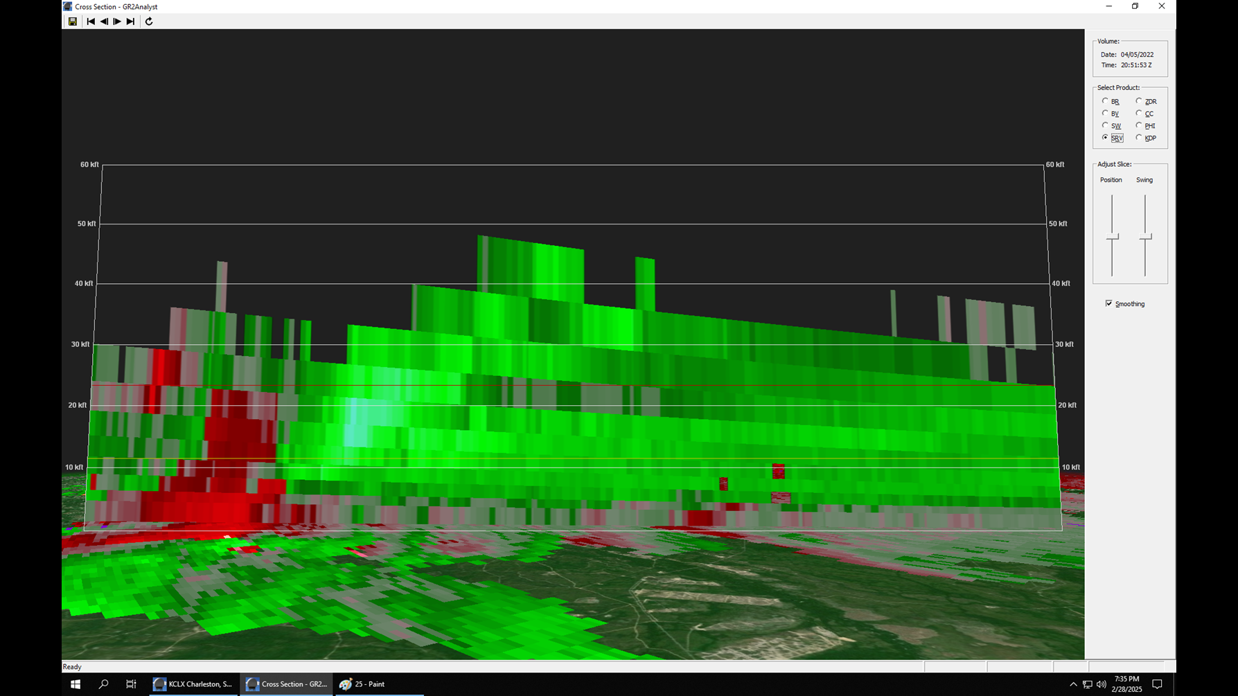Click the save image floppy disk icon

72,21
